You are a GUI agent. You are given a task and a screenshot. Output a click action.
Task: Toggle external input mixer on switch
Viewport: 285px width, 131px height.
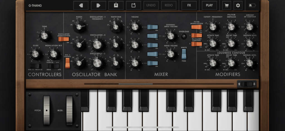tap(153, 36)
